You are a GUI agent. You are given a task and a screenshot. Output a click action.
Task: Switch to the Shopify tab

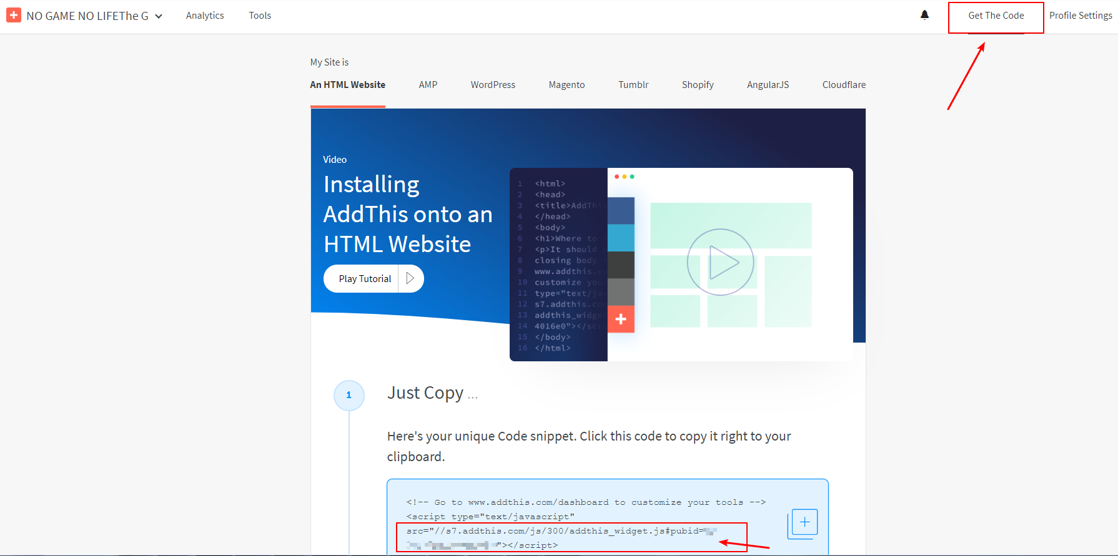click(698, 85)
